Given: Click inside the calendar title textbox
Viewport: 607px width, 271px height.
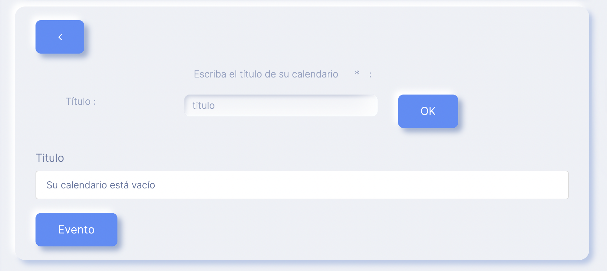Looking at the screenshot, I should point(281,105).
